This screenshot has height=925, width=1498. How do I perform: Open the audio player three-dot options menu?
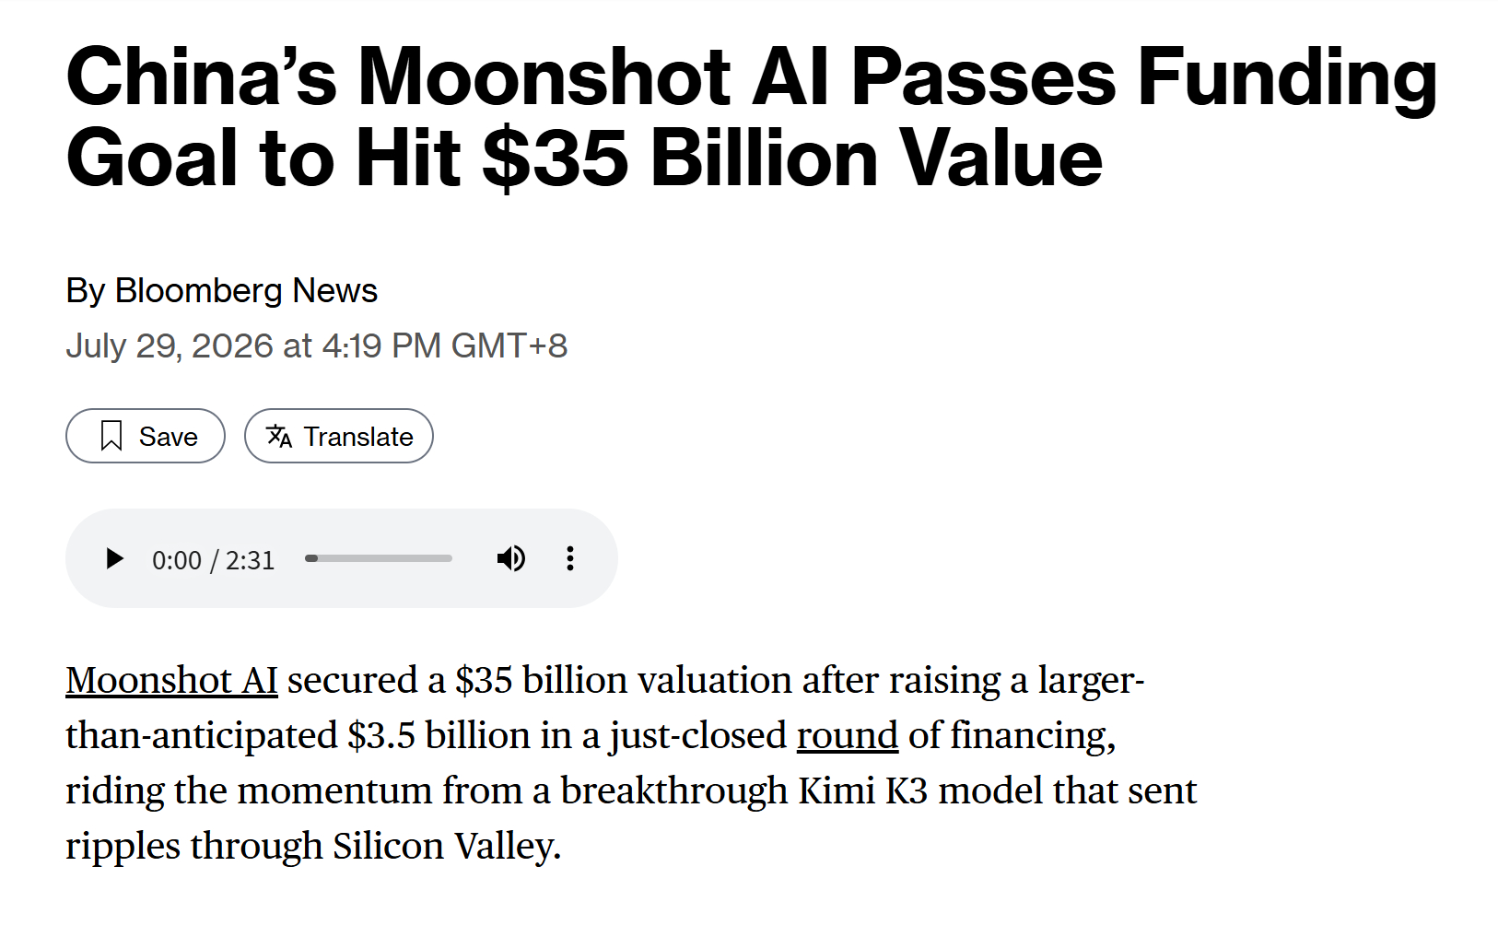pyautogui.click(x=570, y=558)
